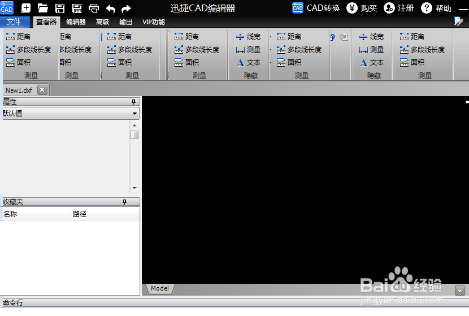Screen dimensions: 469x316
Task: Sort favorites by 路径 column
Action: [104, 214]
